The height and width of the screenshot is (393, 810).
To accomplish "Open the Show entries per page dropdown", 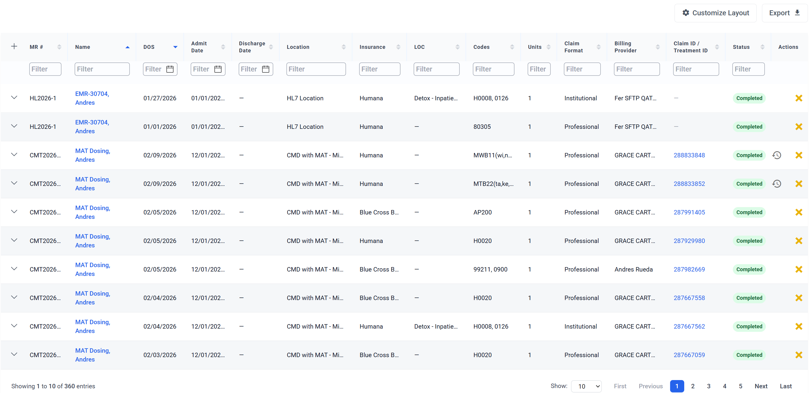I will click(586, 386).
